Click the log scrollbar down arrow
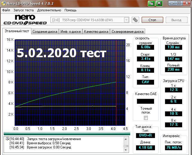This screenshot has height=155, width=192. tap(126, 150)
